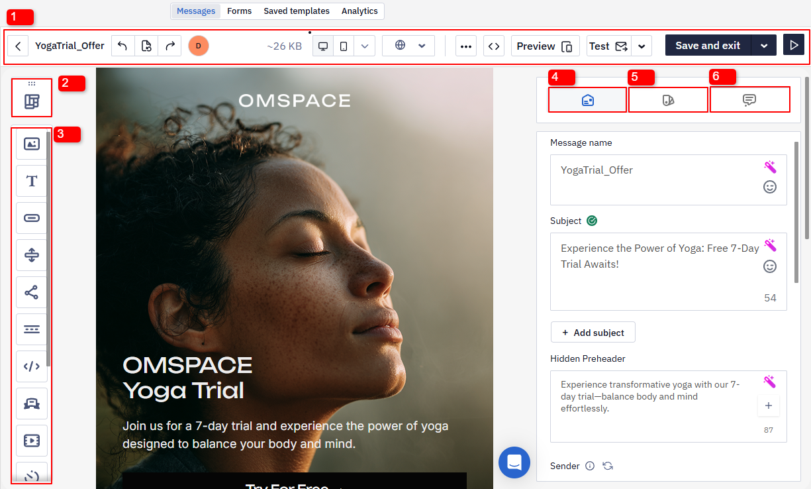Screen dimensions: 811x489
Task: Click the drag handle dots above structures icon
Action: click(32, 83)
